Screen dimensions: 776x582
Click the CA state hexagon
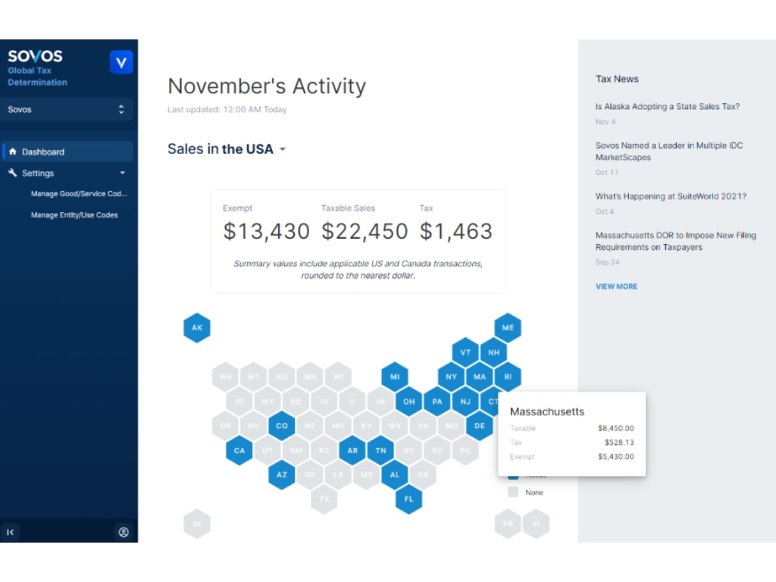(x=239, y=450)
